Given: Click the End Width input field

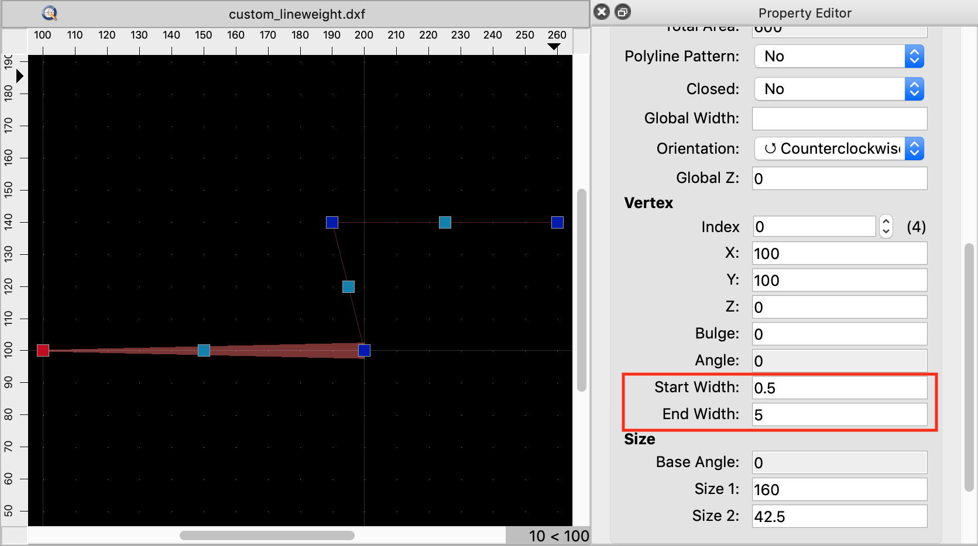Looking at the screenshot, I should tap(839, 414).
